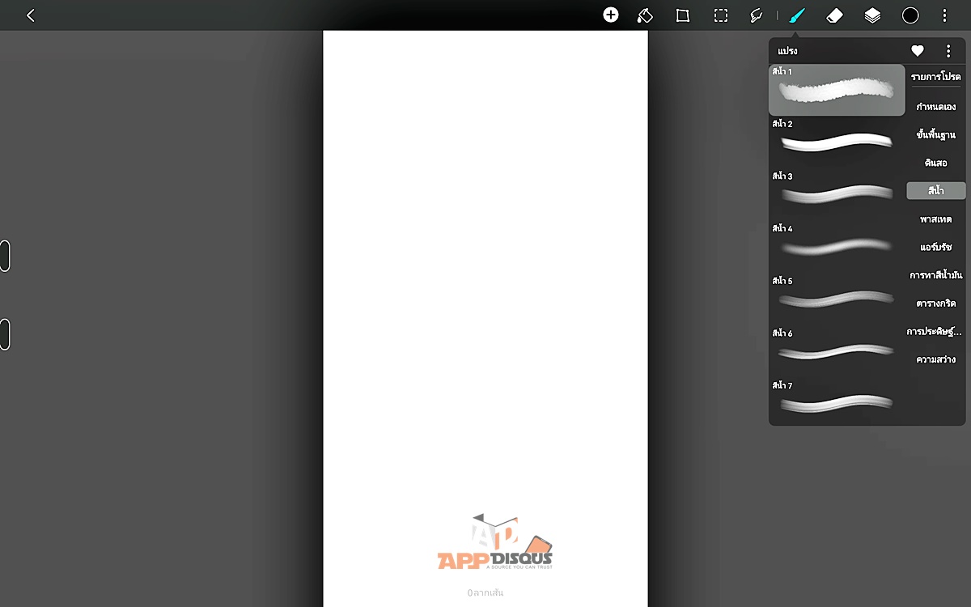The height and width of the screenshot is (607, 971).
Task: Open the ดินสอ brush category
Action: [935, 163]
